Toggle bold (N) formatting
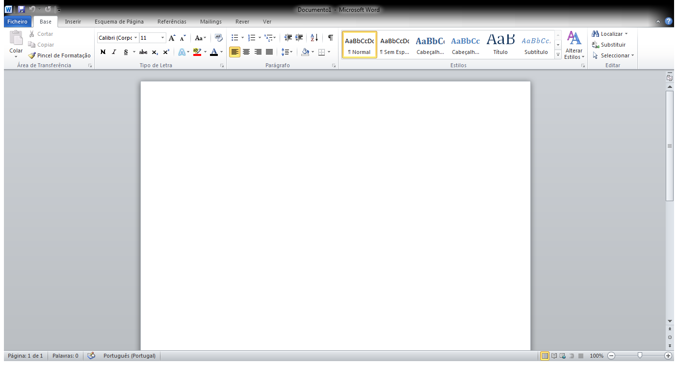The image size is (678, 365). [103, 52]
